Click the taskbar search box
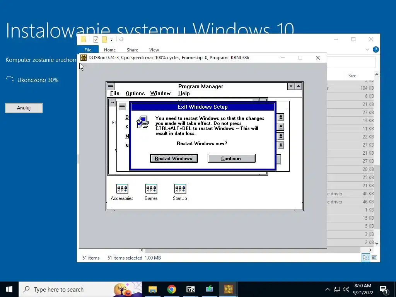 pos(80,289)
